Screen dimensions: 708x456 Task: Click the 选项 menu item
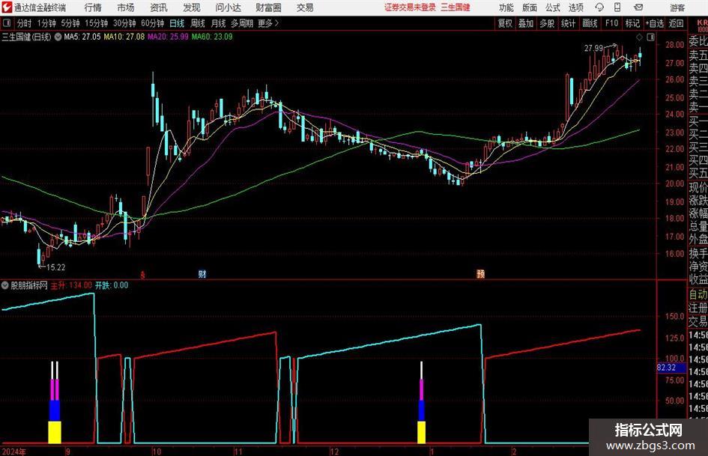click(575, 7)
